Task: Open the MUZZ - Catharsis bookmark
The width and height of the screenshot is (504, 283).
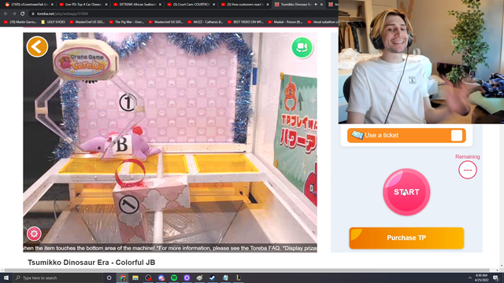Action: (205, 22)
